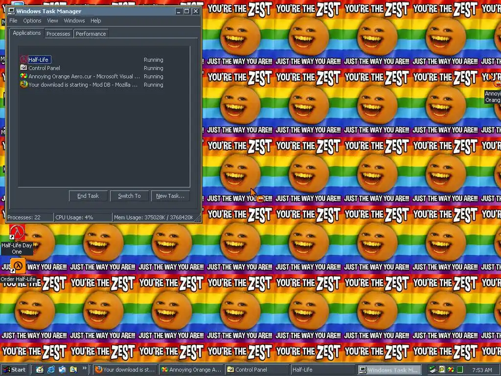Open the Windows menu in Task Manager
The height and width of the screenshot is (376, 501).
click(x=74, y=21)
